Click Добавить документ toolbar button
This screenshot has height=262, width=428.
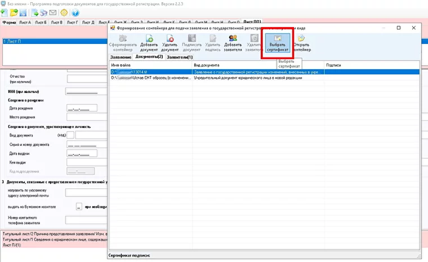click(x=149, y=43)
